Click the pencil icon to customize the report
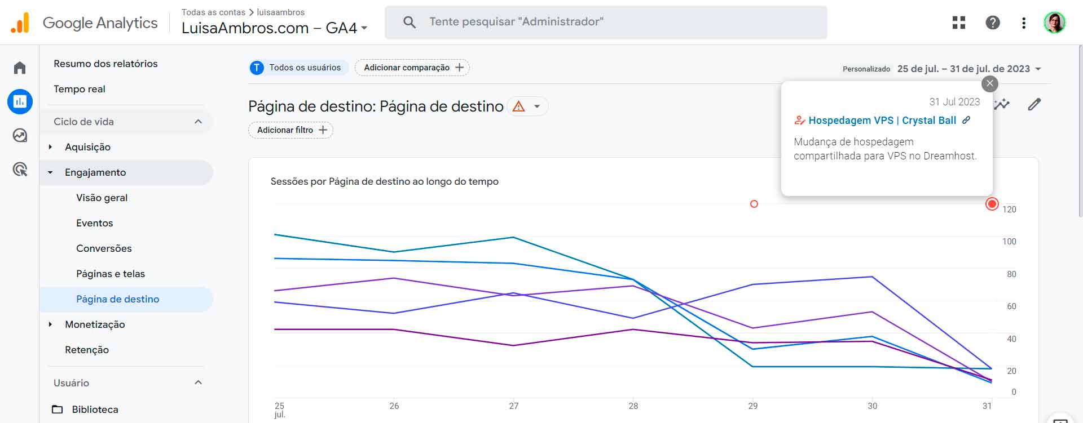 [x=1035, y=104]
